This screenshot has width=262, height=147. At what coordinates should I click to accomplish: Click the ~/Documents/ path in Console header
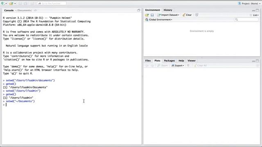click(23, 10)
